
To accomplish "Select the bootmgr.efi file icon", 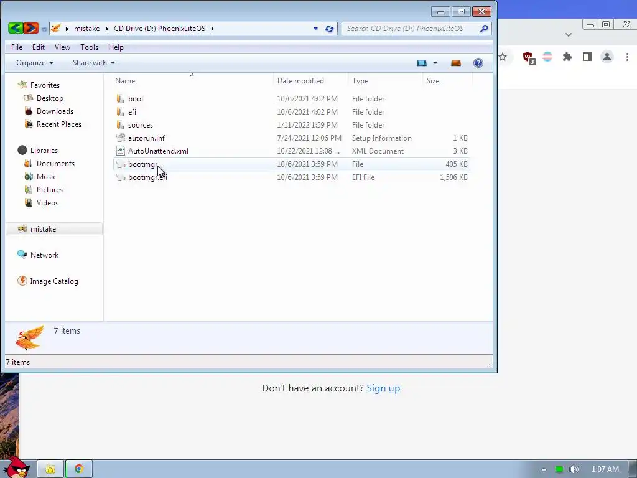I will pyautogui.click(x=120, y=177).
